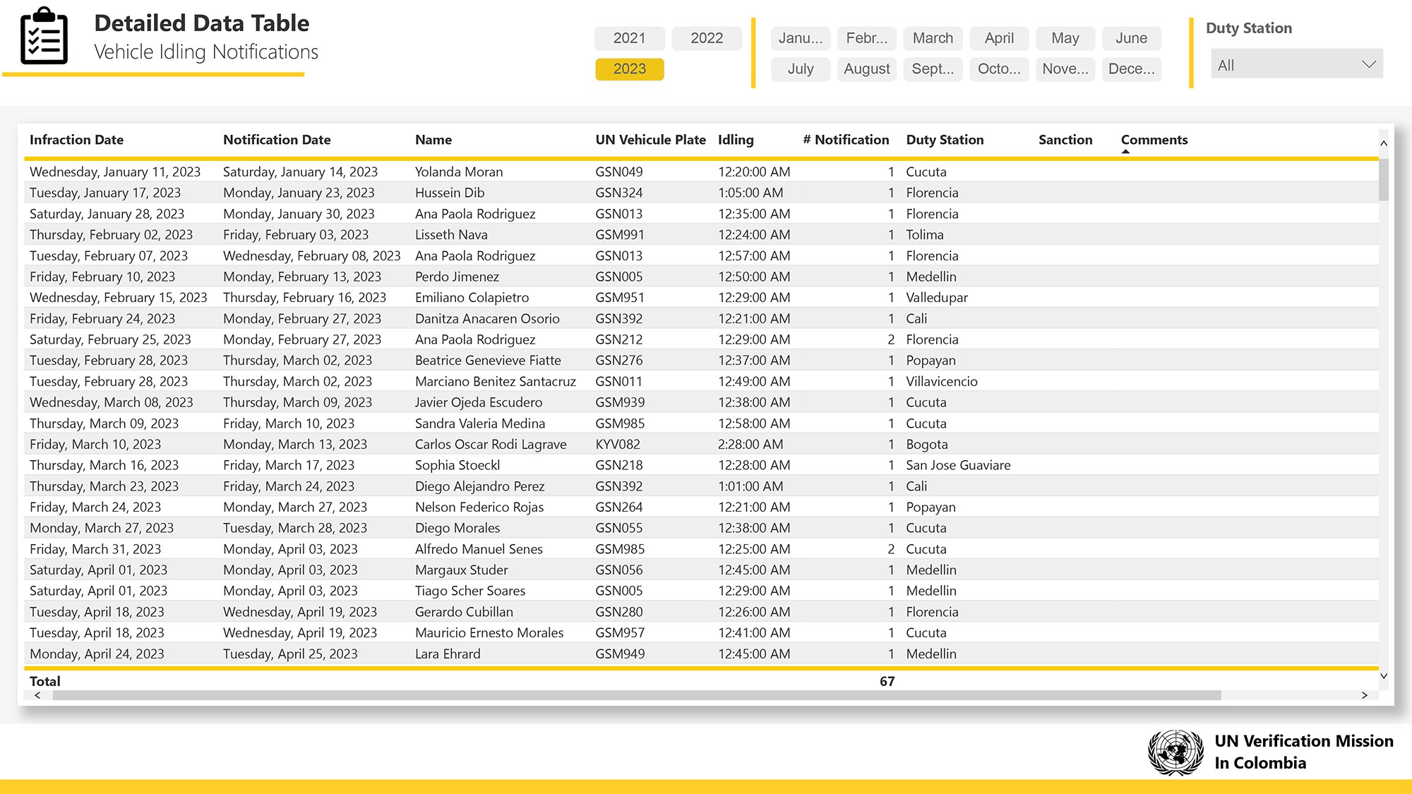Filter by April month

[x=999, y=38]
